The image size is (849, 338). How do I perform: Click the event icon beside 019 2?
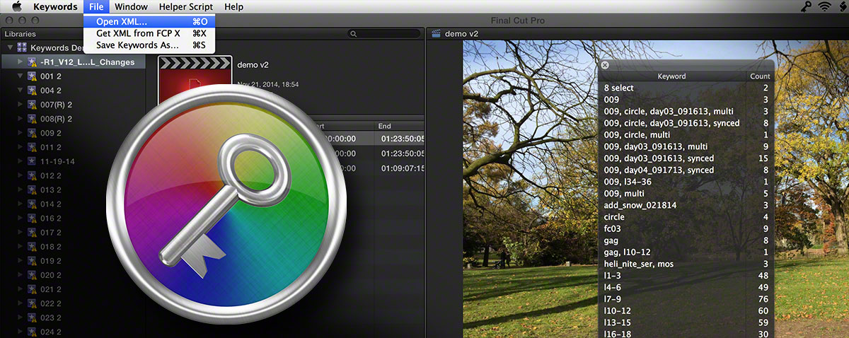pyautogui.click(x=32, y=260)
